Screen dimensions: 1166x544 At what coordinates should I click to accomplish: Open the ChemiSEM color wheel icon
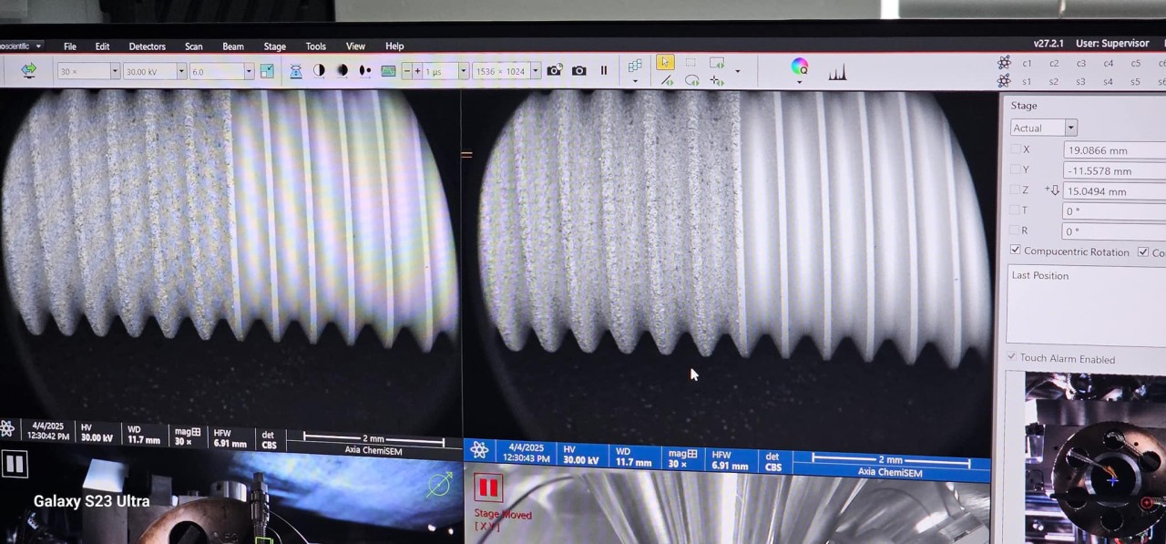(x=799, y=67)
